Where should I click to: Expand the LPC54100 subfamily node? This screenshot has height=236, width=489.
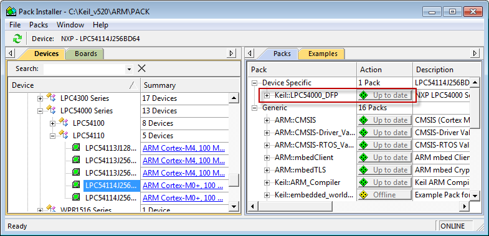(52, 123)
